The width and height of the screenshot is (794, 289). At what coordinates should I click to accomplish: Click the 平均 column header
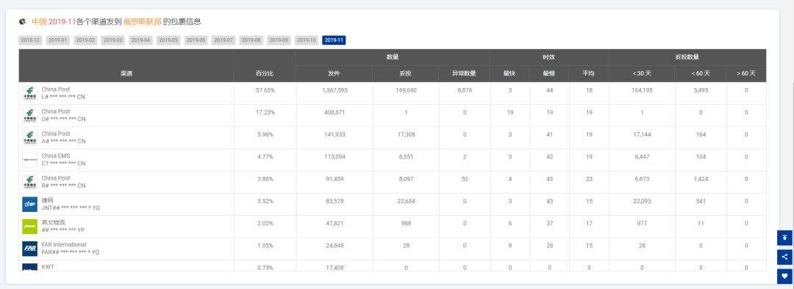(588, 74)
